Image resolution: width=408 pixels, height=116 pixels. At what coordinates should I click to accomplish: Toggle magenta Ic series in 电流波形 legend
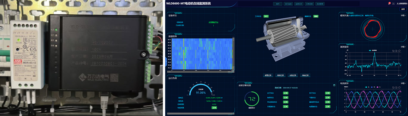coord(378,87)
